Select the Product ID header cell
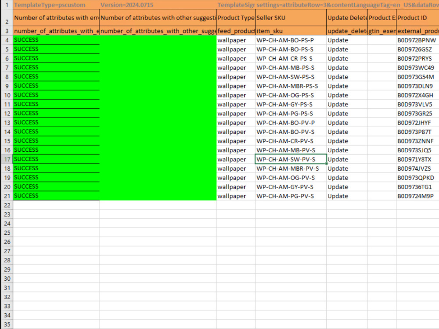439x329 pixels. [417, 18]
